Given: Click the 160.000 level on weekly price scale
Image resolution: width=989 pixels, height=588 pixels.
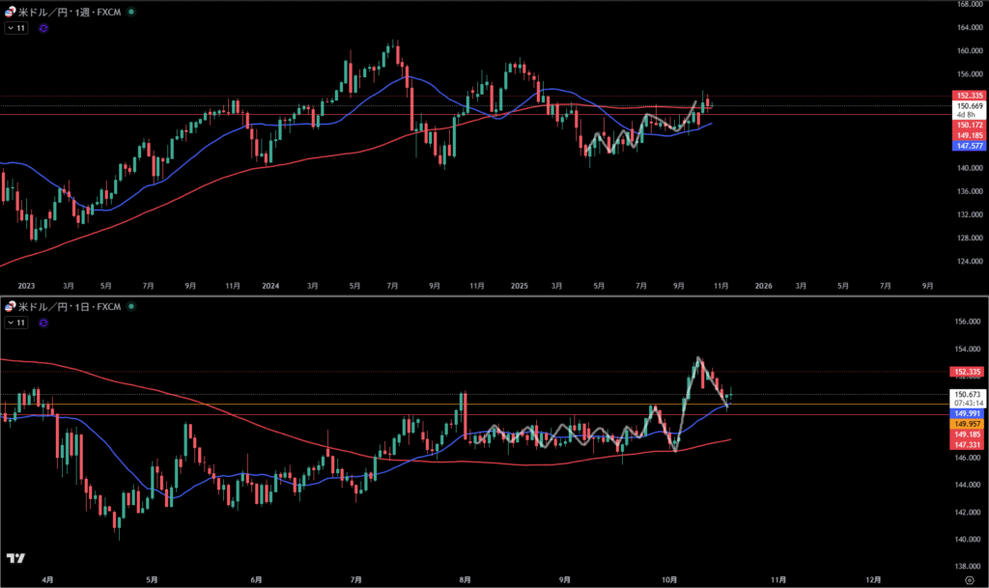Looking at the screenshot, I should (969, 51).
